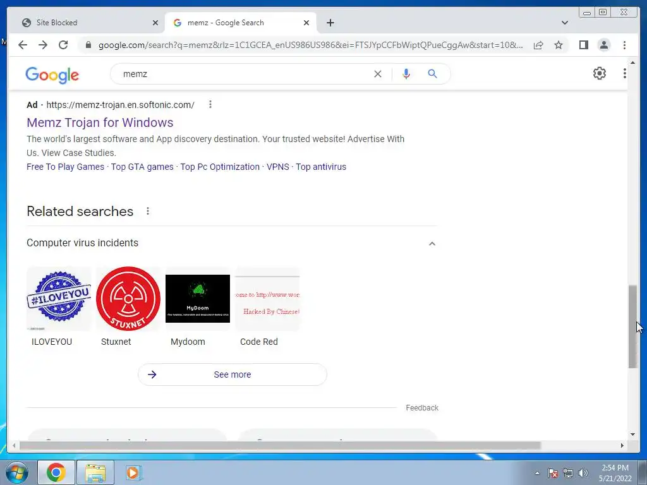Open Chrome side panel
The image size is (647, 485).
[x=583, y=45]
